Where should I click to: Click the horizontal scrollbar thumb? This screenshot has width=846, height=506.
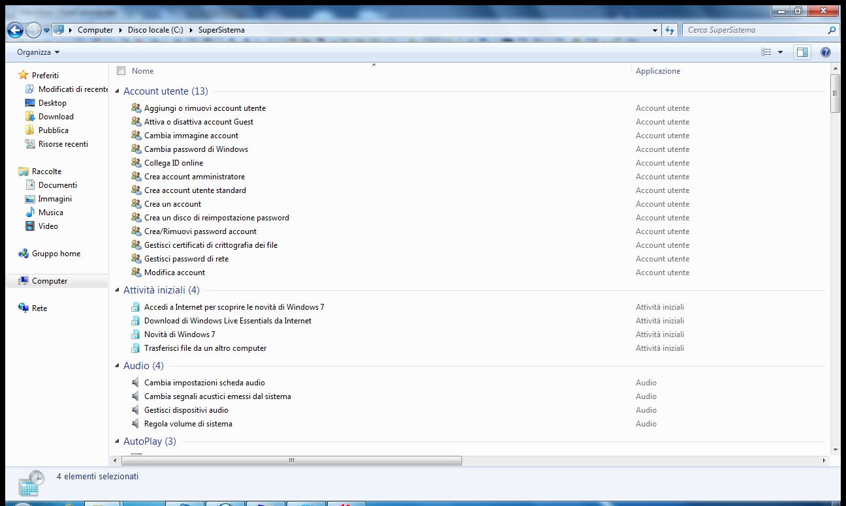coord(292,460)
